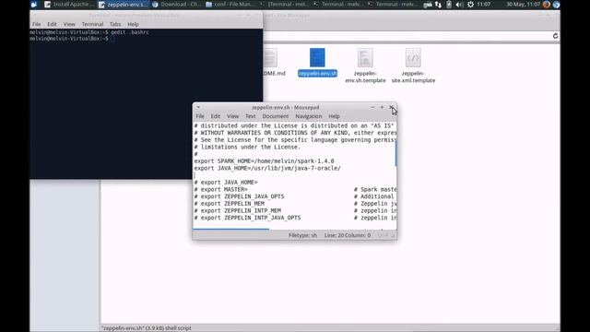Click the '# export ZEPPELIN_JAVA_OPTS' line

[240, 196]
